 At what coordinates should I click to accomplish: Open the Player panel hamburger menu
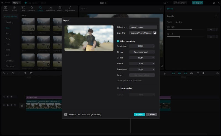[x=161, y=9]
